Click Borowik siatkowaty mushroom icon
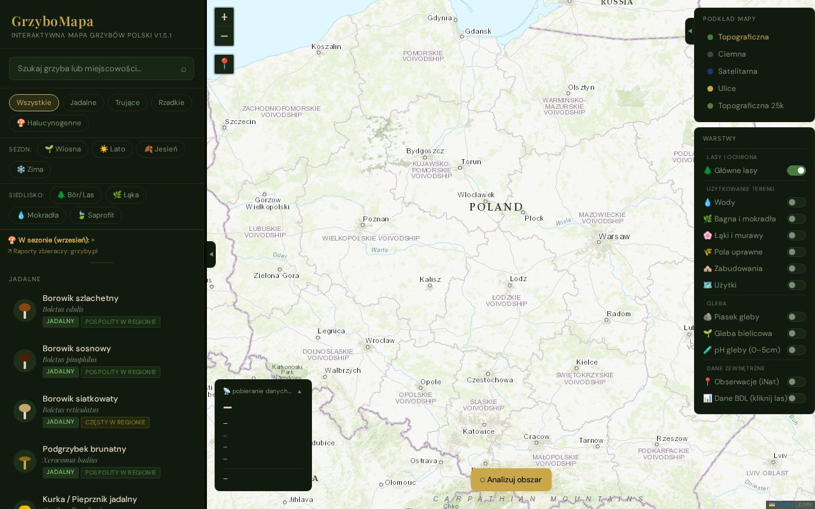The image size is (815, 509). [25, 411]
